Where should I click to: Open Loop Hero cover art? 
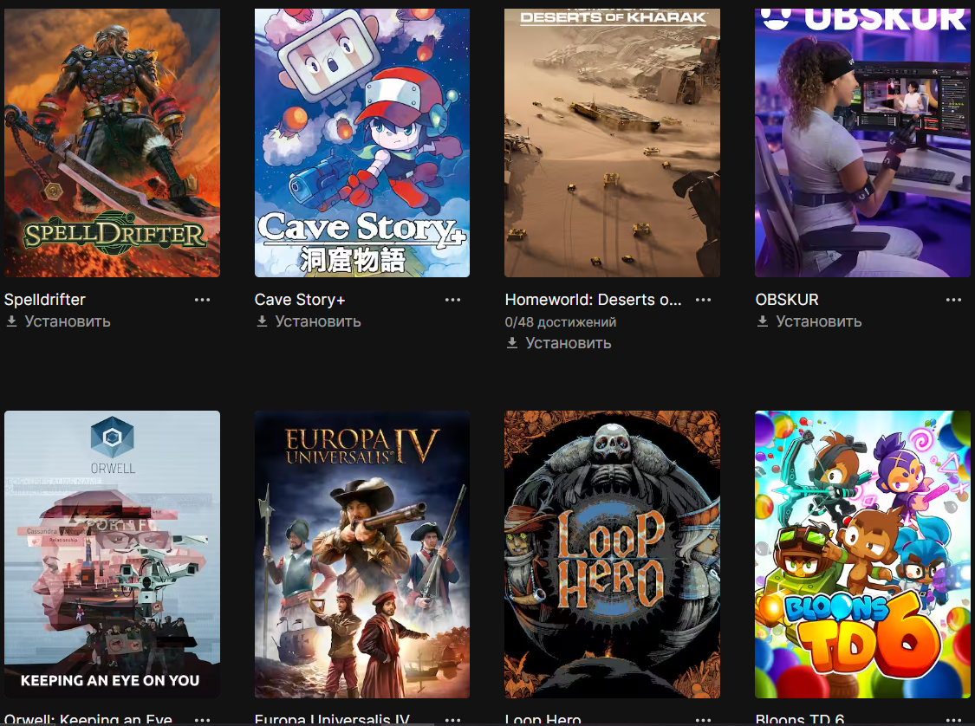(x=613, y=554)
